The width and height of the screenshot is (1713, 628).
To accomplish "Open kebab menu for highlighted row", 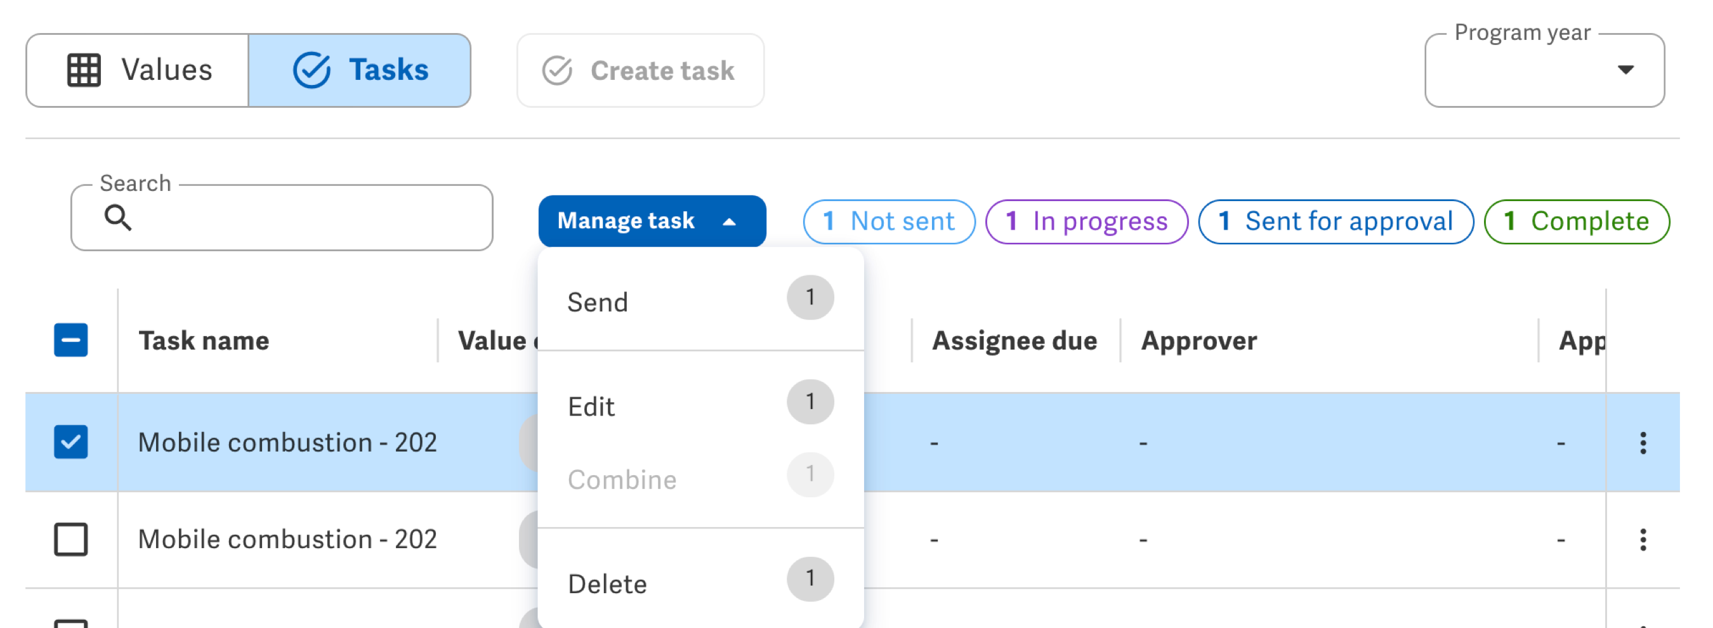I will pyautogui.click(x=1643, y=443).
